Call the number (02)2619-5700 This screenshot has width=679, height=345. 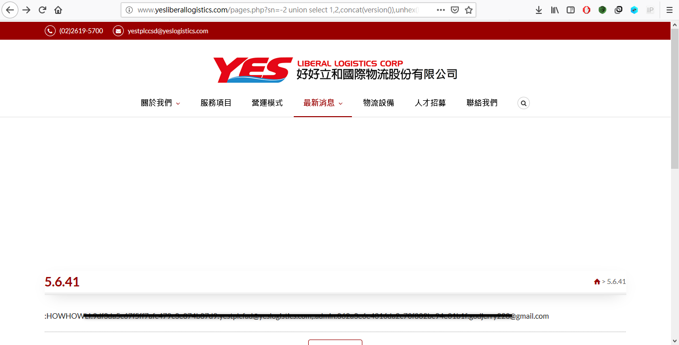pos(81,31)
